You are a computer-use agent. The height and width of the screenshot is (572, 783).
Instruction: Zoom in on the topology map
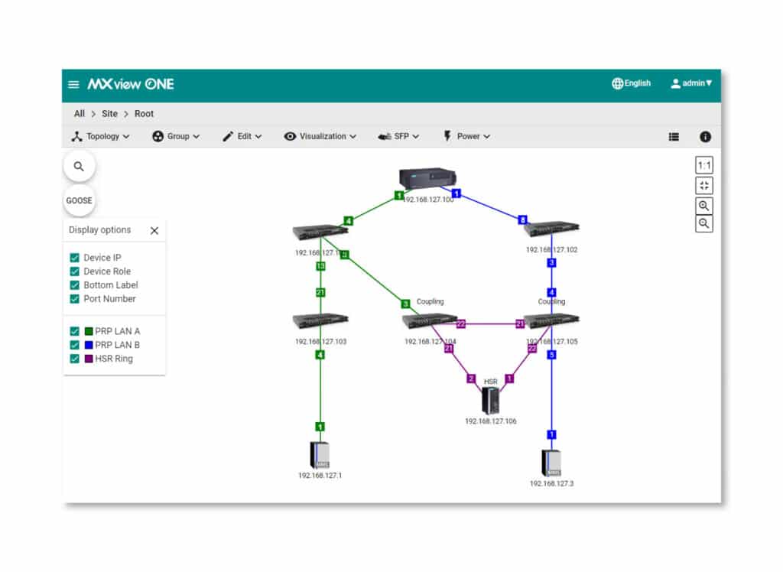[x=703, y=206]
